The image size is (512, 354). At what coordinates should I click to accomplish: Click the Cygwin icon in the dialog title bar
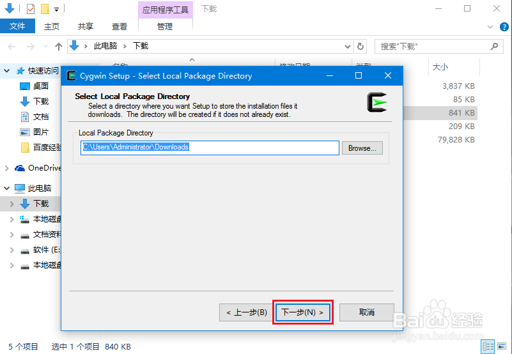tap(72, 76)
